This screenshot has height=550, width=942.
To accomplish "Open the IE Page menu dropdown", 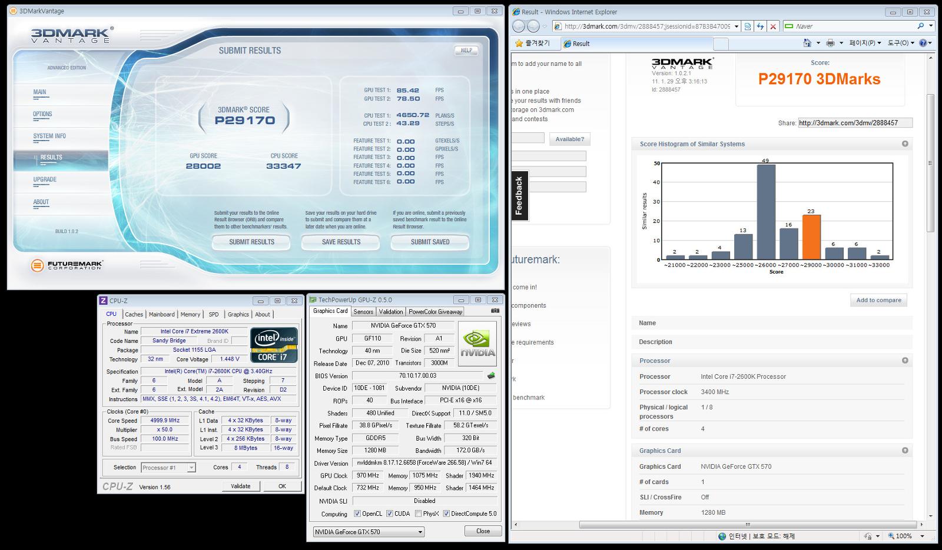I will (865, 43).
